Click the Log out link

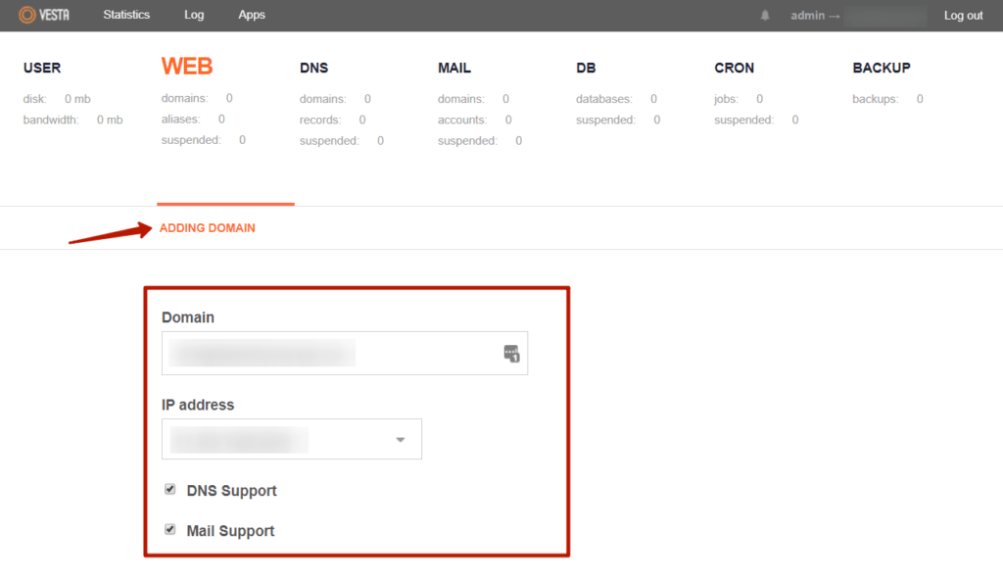[963, 16]
